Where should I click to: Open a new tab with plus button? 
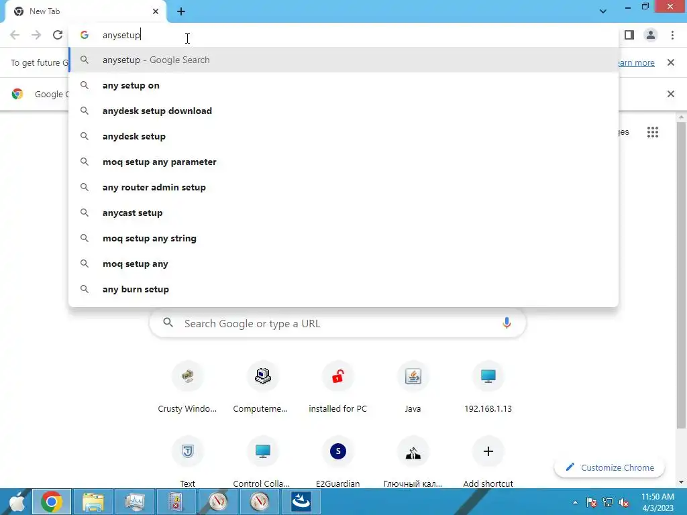tap(181, 11)
